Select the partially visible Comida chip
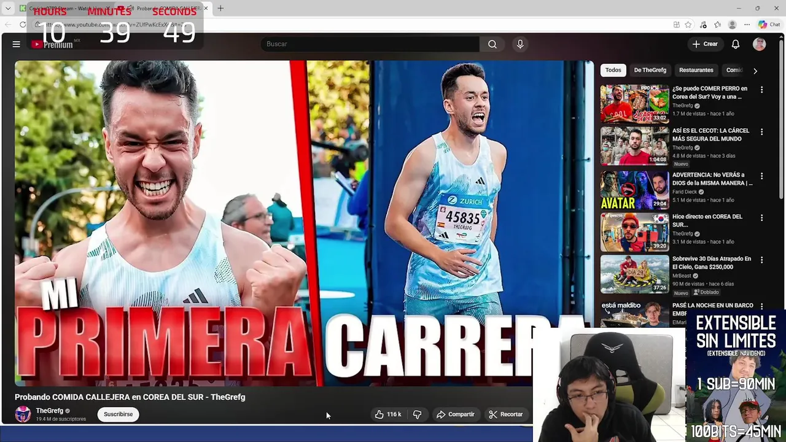The image size is (786, 442). point(734,70)
